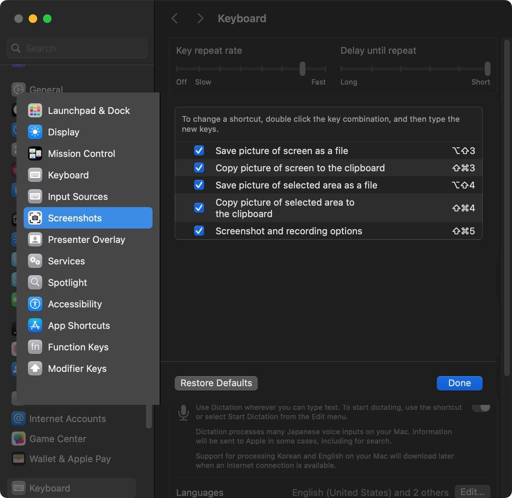512x498 pixels.
Task: Click the Accessibility icon
Action: coord(35,304)
